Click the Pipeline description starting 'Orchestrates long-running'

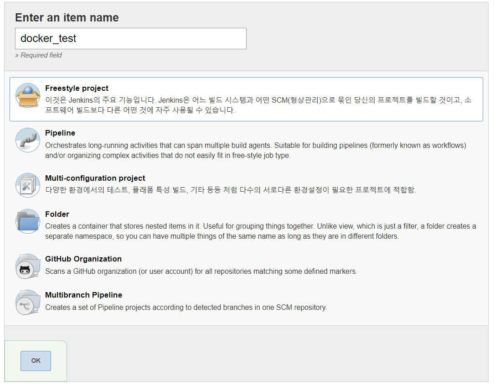[x=256, y=151]
